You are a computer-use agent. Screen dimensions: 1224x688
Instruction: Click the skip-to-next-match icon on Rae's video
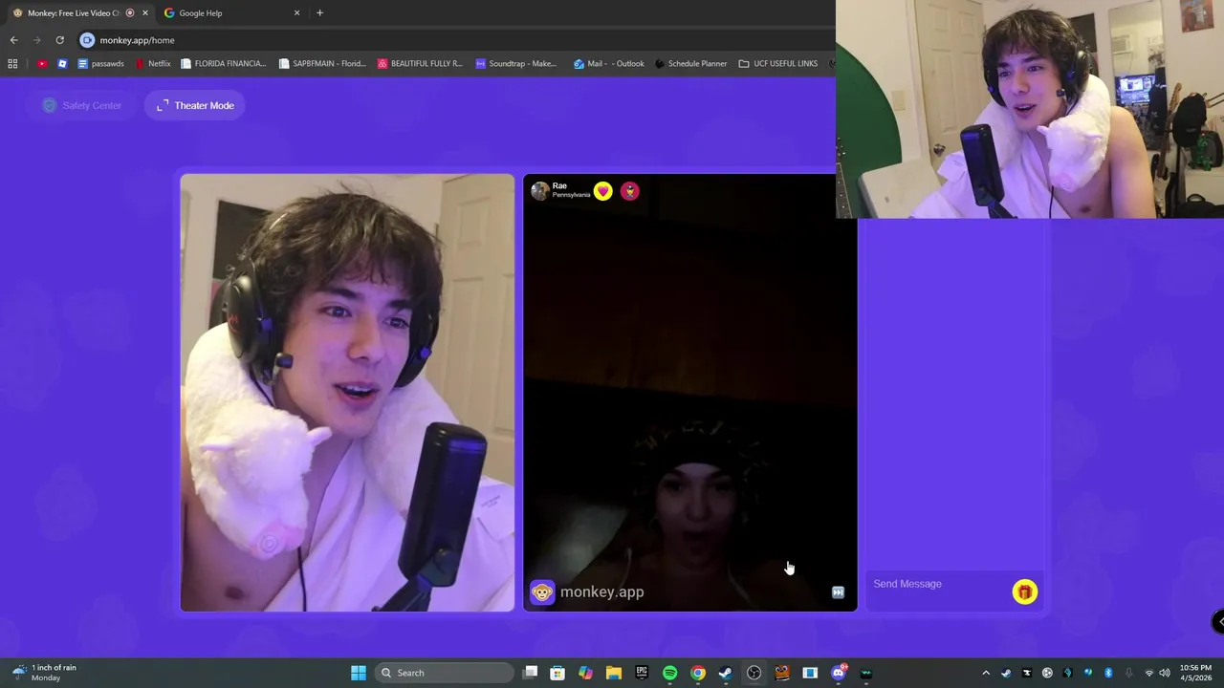pyautogui.click(x=838, y=592)
